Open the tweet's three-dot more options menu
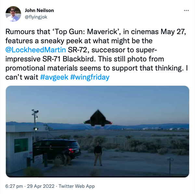Screen dimensions: 195x194 pyautogui.click(x=186, y=10)
